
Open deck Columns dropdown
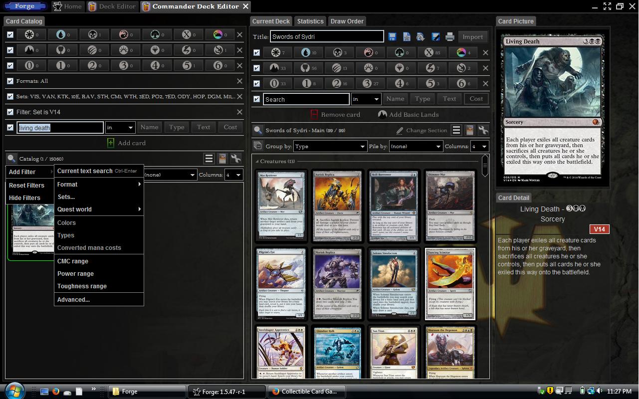pos(479,146)
